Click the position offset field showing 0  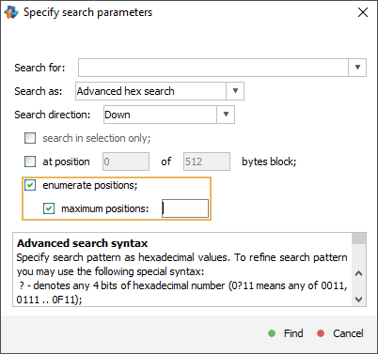pyautogui.click(x=126, y=162)
